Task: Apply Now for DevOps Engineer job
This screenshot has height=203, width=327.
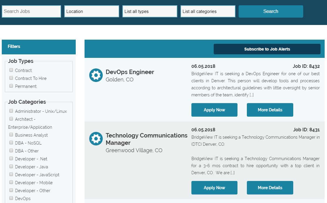Action: click(x=214, y=110)
